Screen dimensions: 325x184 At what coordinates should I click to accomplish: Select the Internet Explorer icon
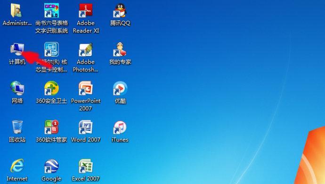(x=17, y=166)
